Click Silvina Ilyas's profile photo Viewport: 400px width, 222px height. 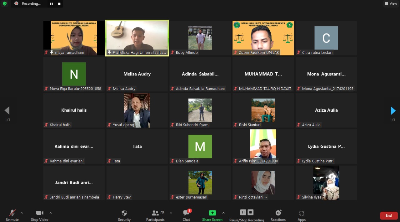tap(326, 183)
